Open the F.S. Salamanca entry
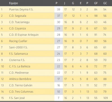Screen dimensions: 112x102 (x=18, y=54)
